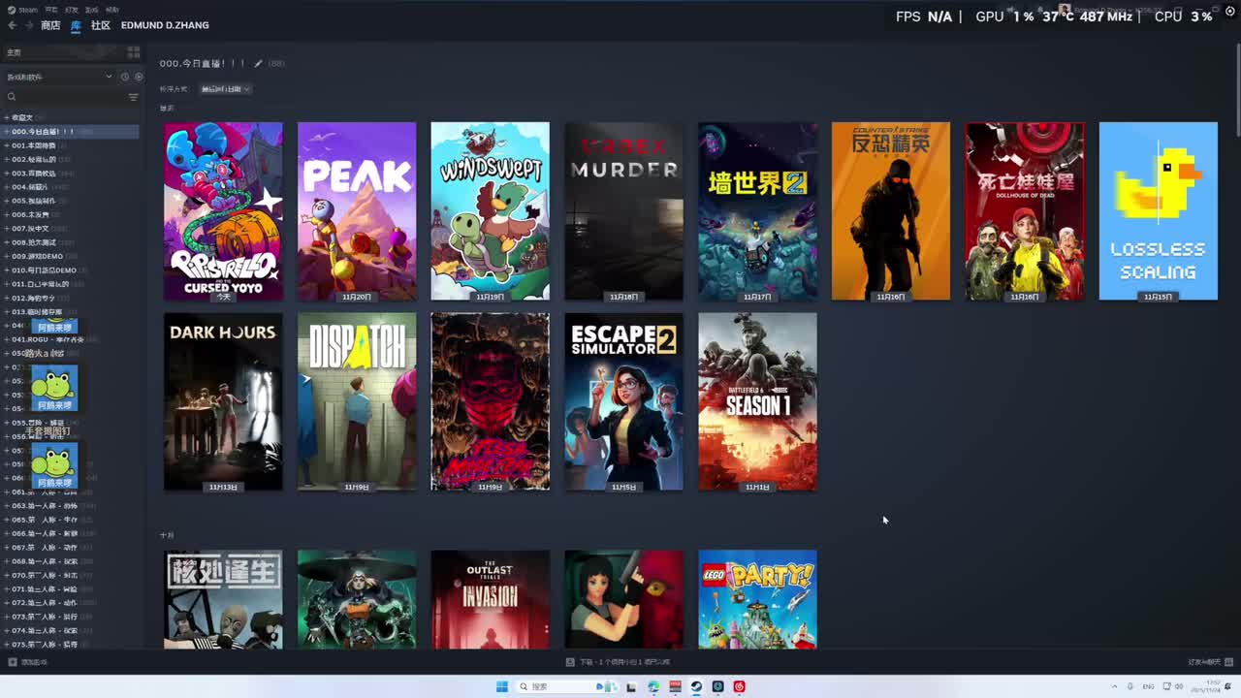The height and width of the screenshot is (698, 1241).
Task: Toggle the library grid view icon
Action: tap(134, 52)
